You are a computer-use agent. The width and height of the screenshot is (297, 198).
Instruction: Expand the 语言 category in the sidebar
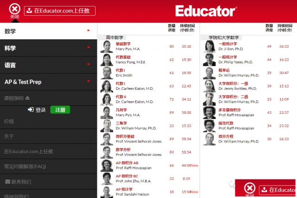48,65
